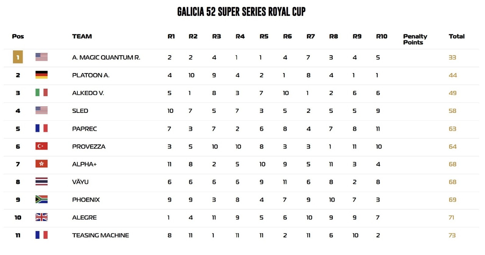Click the French flag beside TEASING MACHINE

click(x=41, y=235)
